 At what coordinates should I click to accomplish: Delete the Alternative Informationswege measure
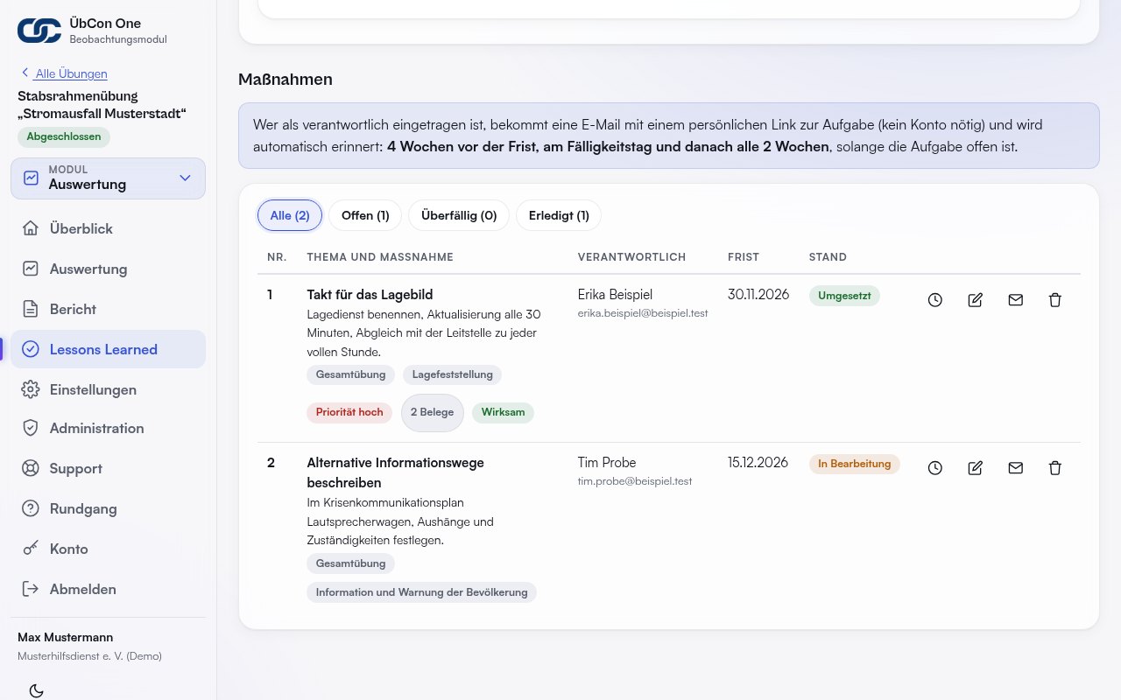click(1055, 468)
